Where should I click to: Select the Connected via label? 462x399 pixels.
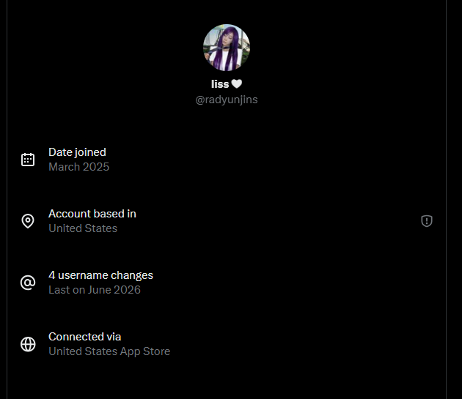85,337
